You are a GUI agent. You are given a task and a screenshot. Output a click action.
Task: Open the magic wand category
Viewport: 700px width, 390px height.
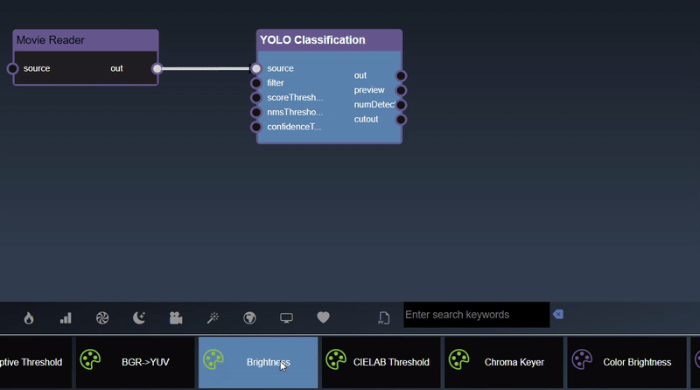(213, 318)
